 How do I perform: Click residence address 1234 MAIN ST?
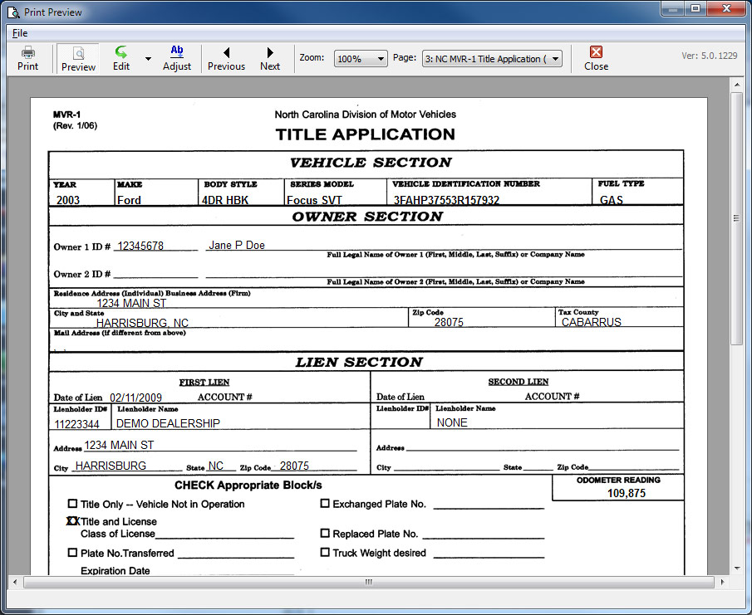pos(131,303)
